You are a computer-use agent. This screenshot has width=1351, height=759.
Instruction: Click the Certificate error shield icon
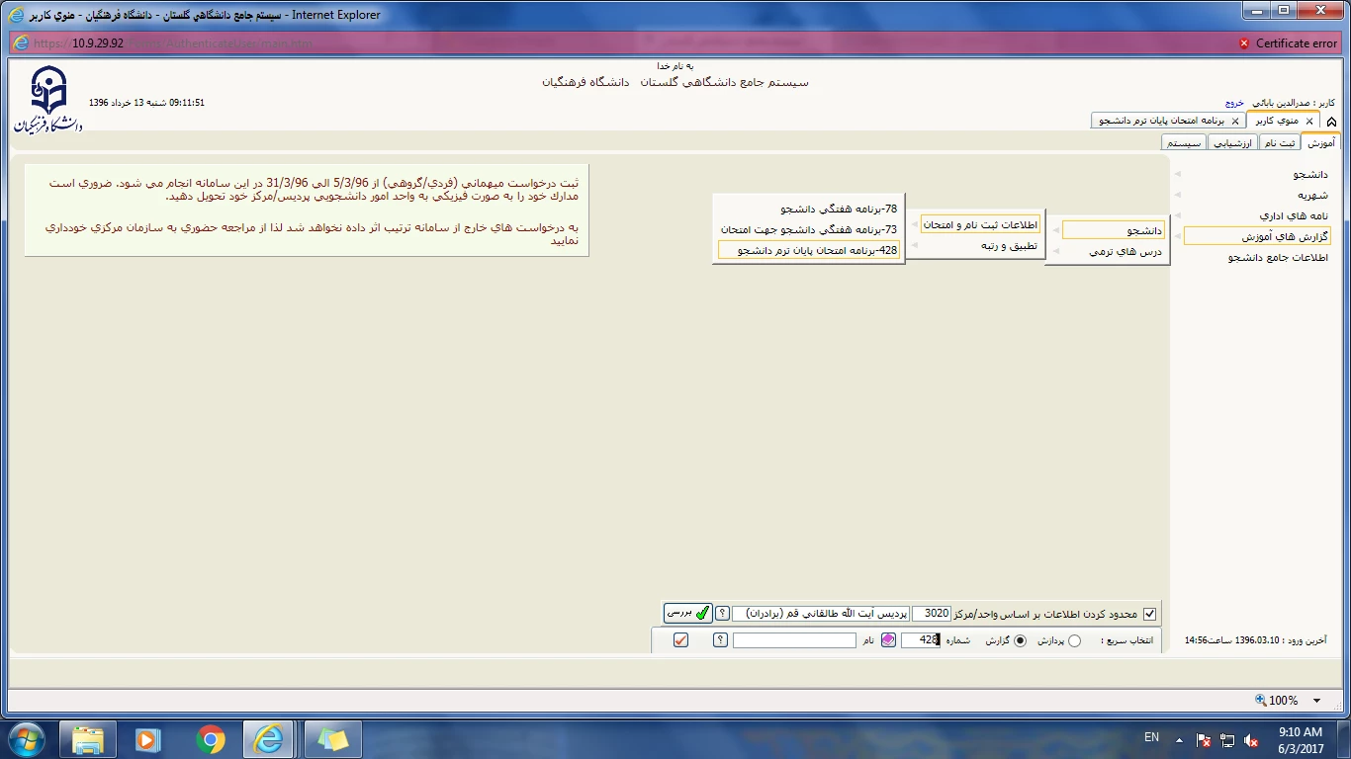1244,43
